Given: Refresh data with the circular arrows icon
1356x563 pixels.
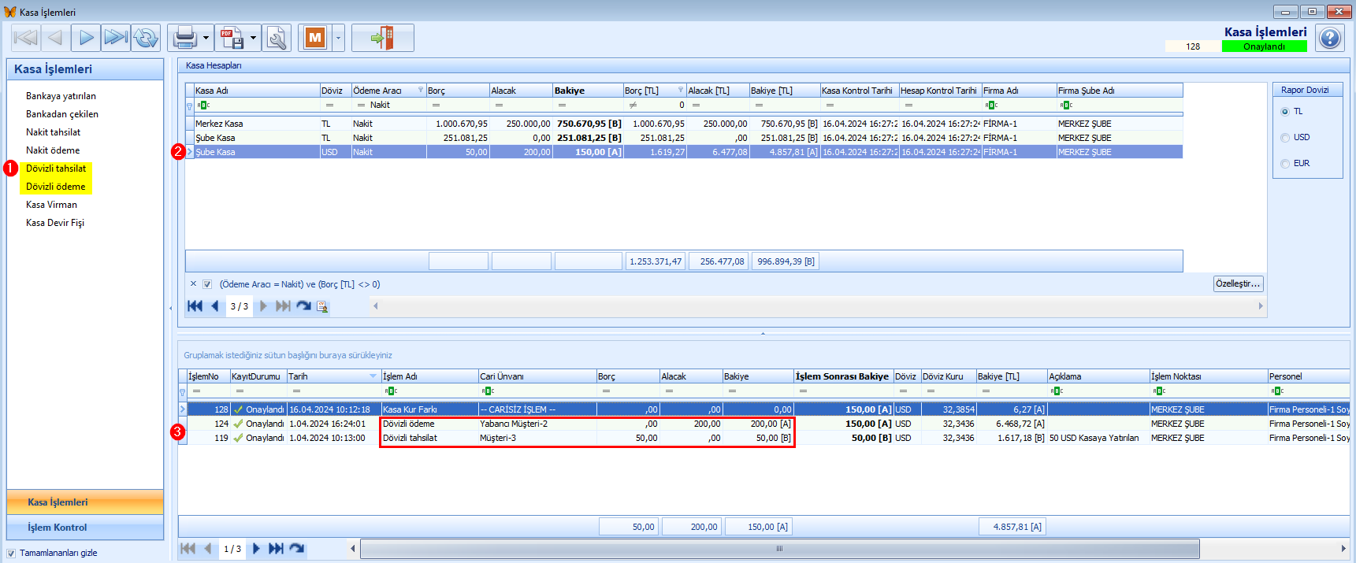Looking at the screenshot, I should coord(146,37).
